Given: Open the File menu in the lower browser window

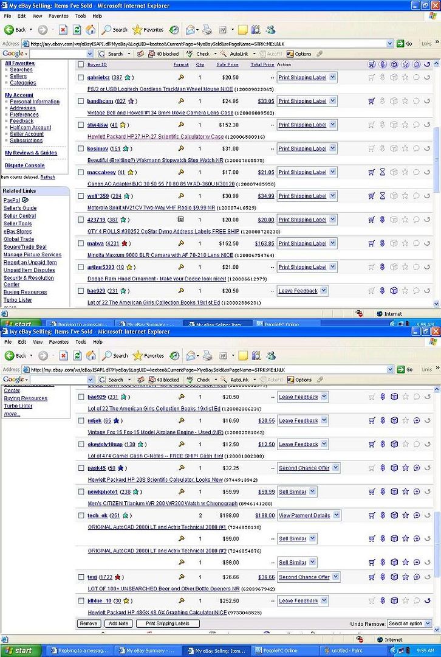Looking at the screenshot, I should (8, 342).
